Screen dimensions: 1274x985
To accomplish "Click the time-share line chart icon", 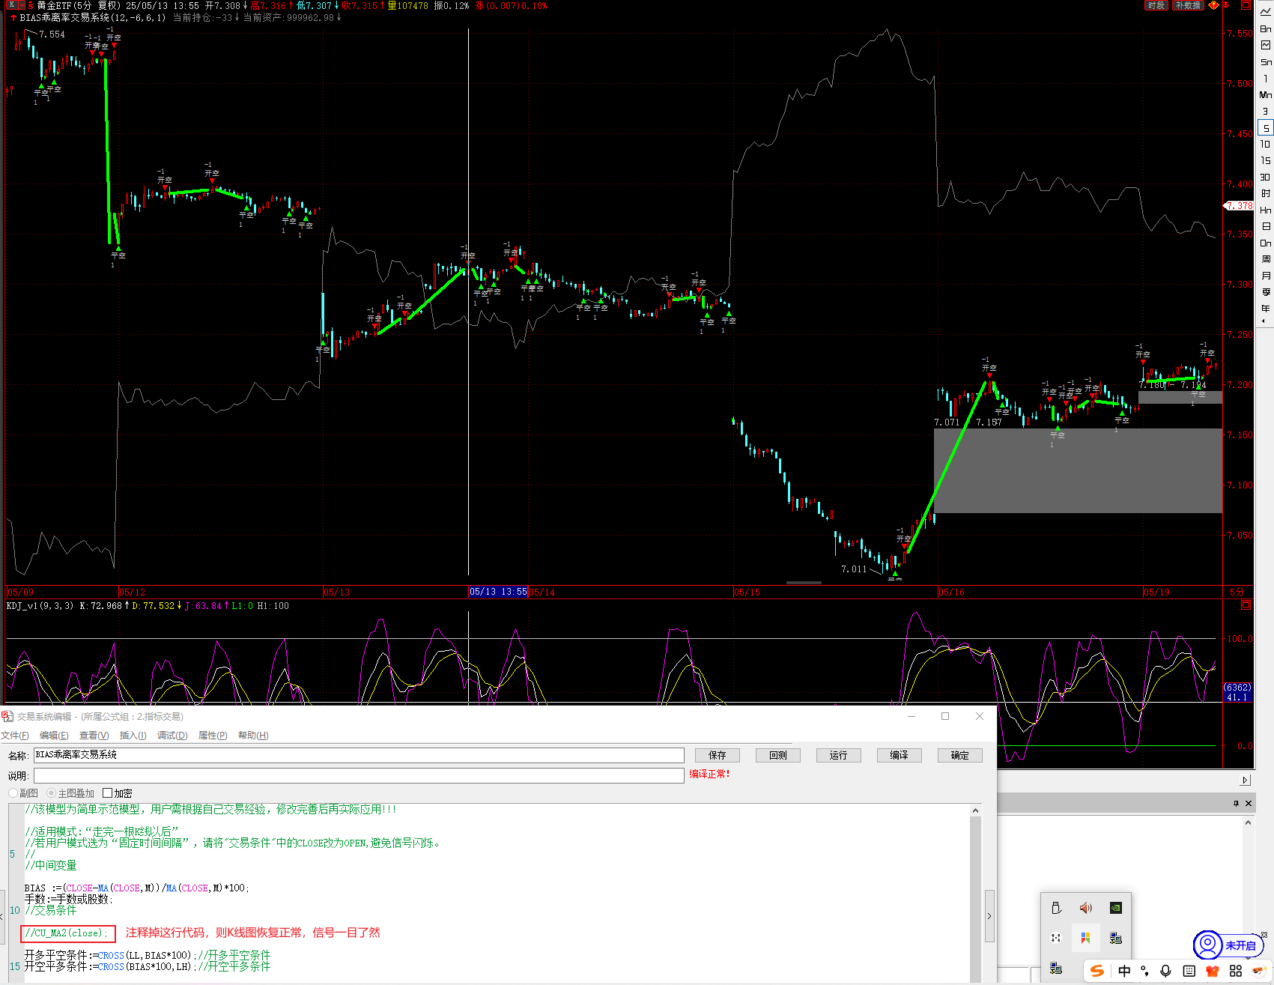I will point(1265,12).
